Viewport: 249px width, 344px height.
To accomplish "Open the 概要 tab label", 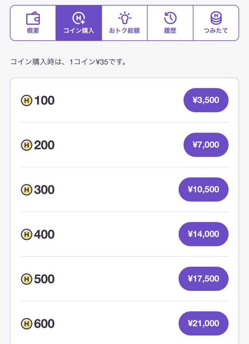I will coord(33,31).
